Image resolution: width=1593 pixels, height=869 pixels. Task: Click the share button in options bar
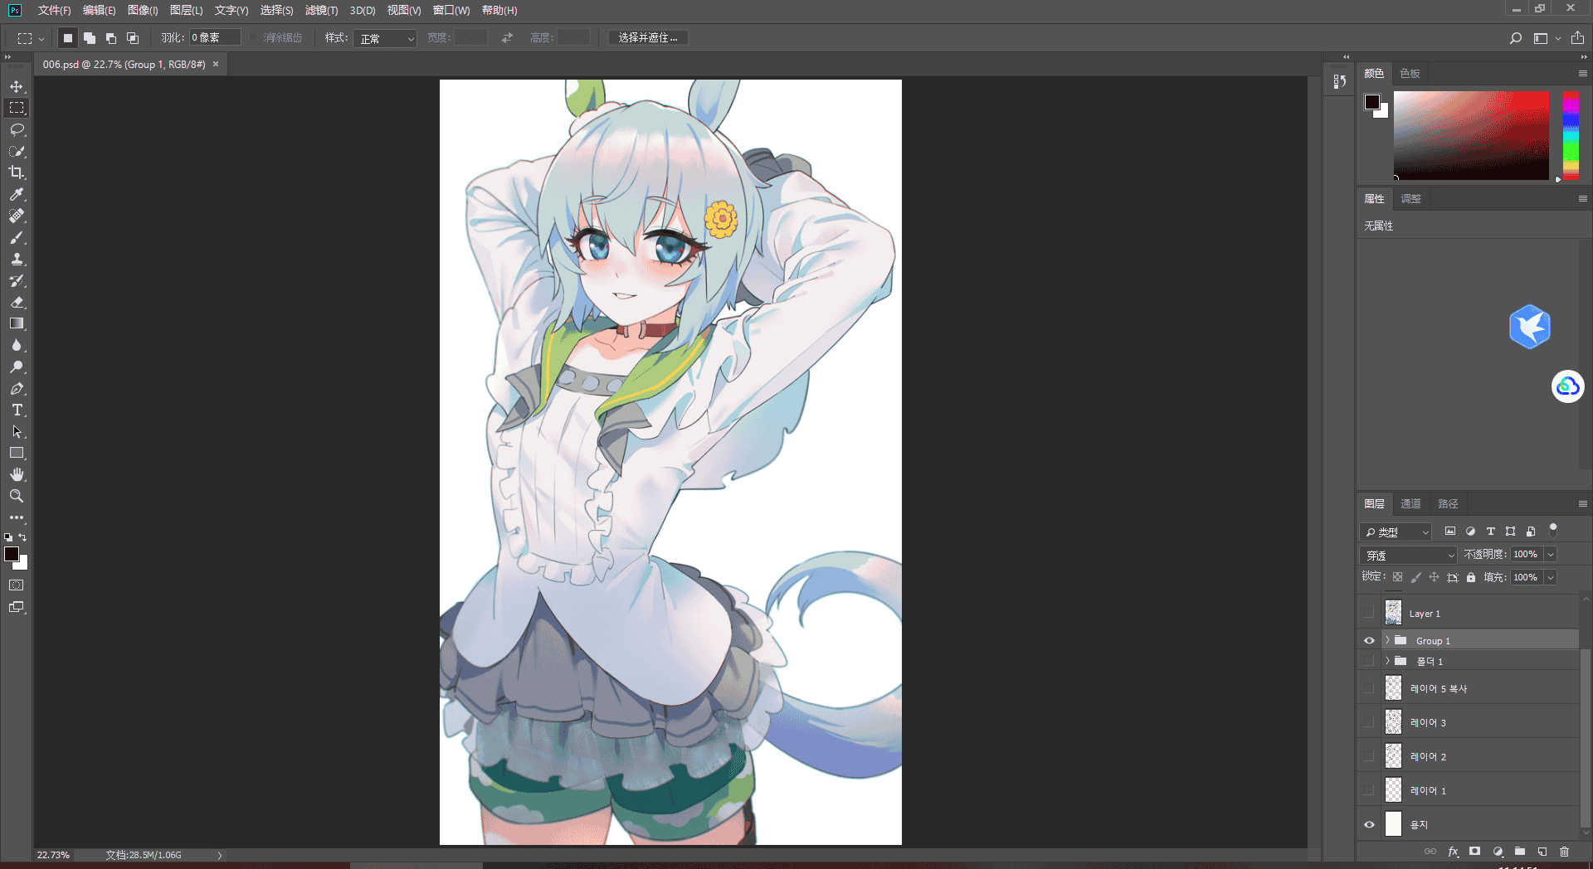coord(1577,38)
